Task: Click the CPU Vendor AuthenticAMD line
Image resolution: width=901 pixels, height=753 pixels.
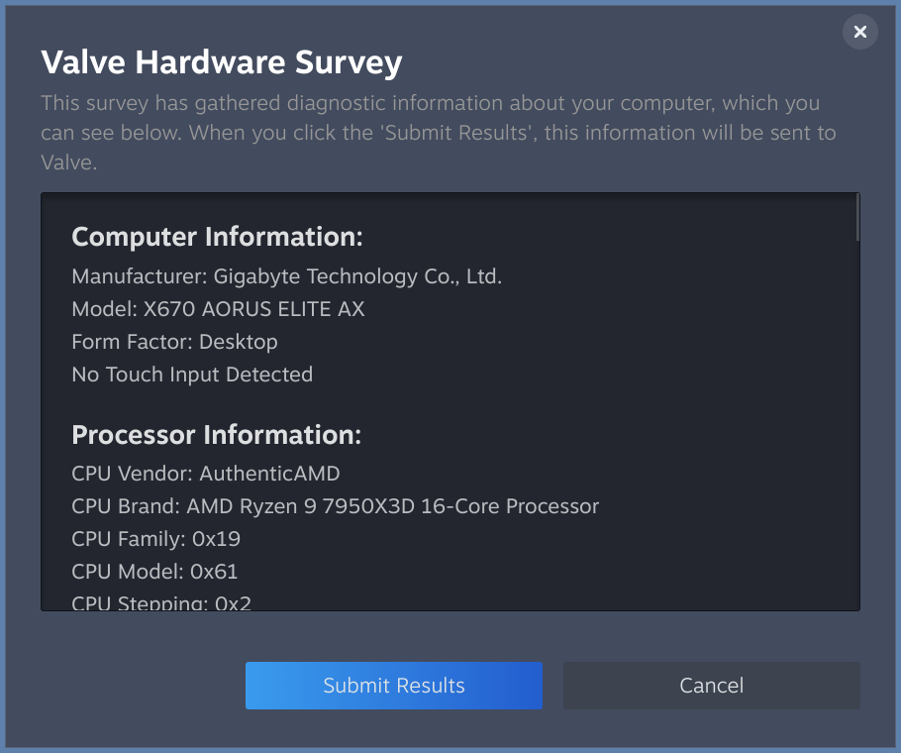Action: coord(206,474)
